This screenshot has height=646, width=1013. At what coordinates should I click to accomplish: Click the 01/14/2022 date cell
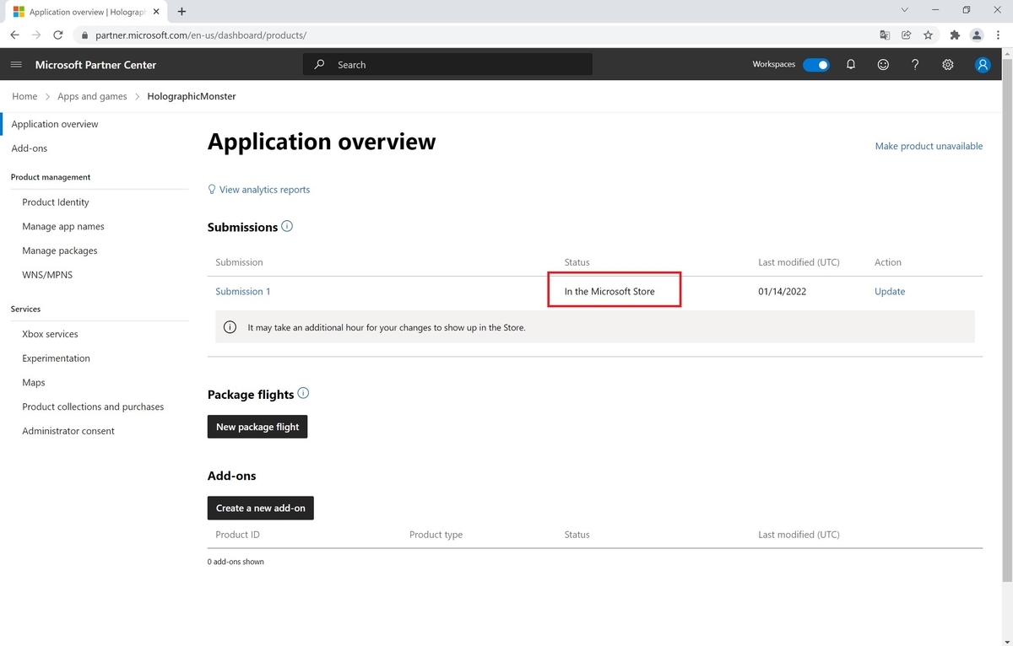[x=782, y=291]
